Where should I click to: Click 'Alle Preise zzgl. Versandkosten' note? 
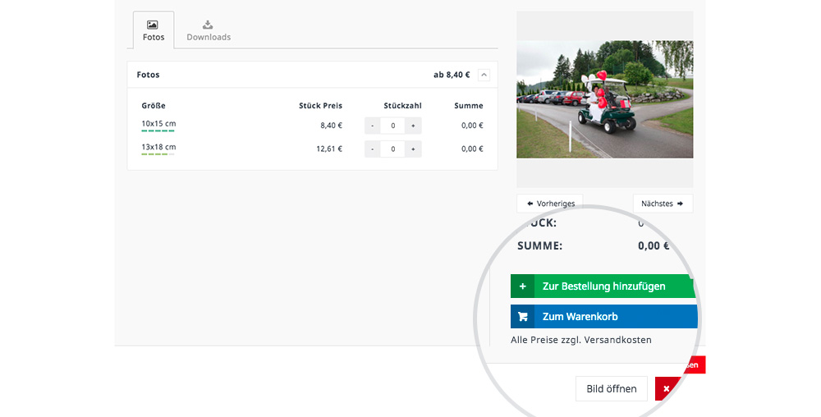581,340
